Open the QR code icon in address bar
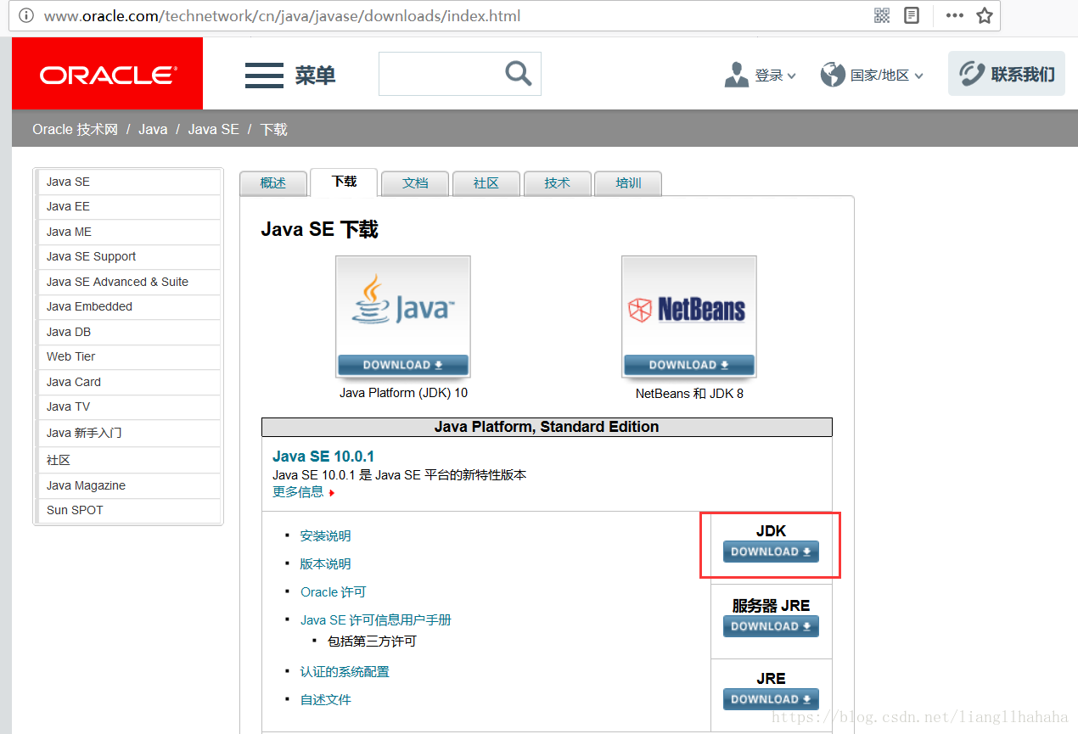The width and height of the screenshot is (1078, 734). (x=882, y=15)
